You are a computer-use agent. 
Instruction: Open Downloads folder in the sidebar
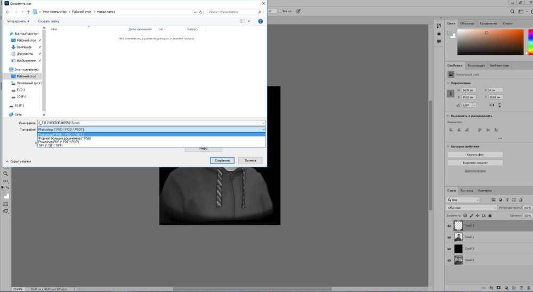[24, 47]
